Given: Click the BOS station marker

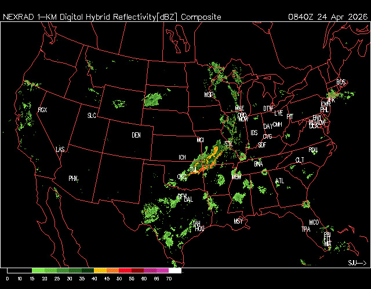Looking at the screenshot, I should point(340,82).
